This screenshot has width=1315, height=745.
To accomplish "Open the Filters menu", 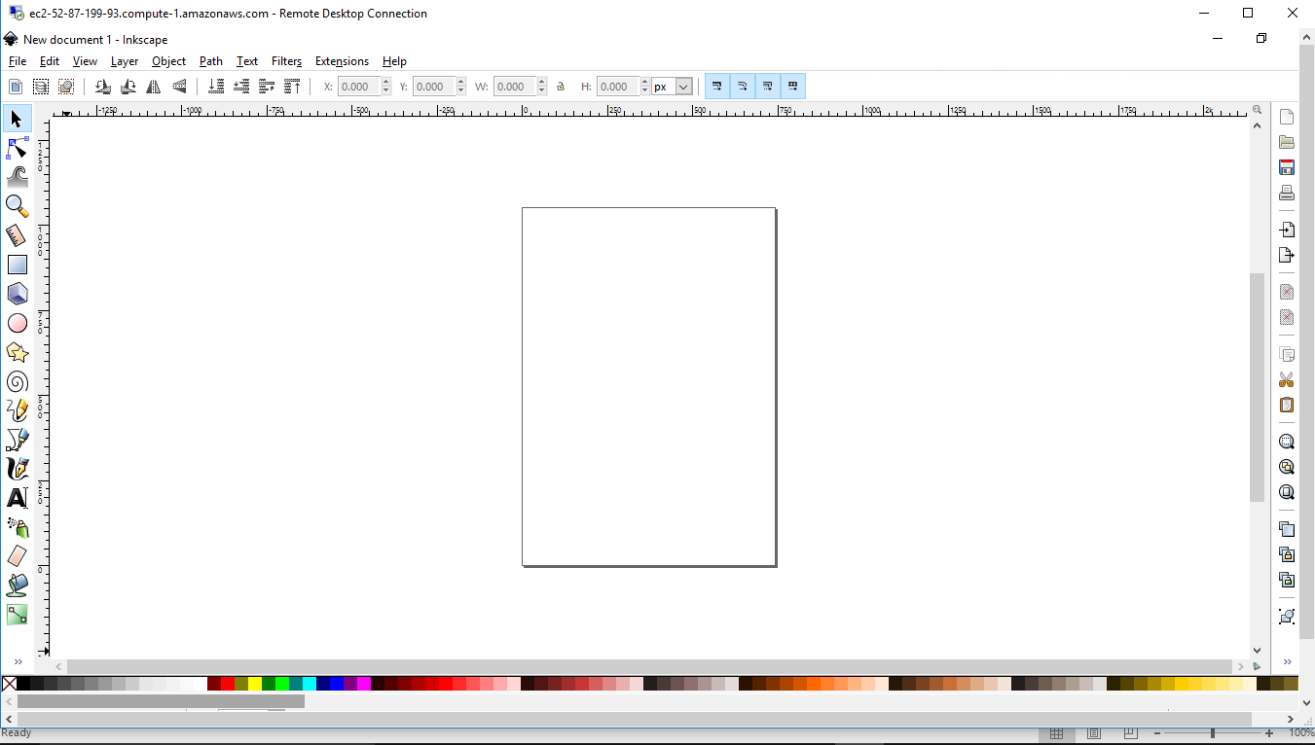I will [286, 61].
